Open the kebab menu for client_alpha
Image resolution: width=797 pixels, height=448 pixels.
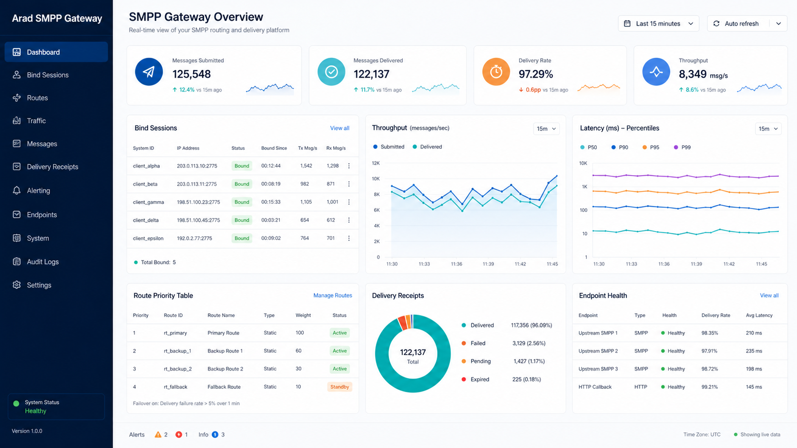(349, 166)
